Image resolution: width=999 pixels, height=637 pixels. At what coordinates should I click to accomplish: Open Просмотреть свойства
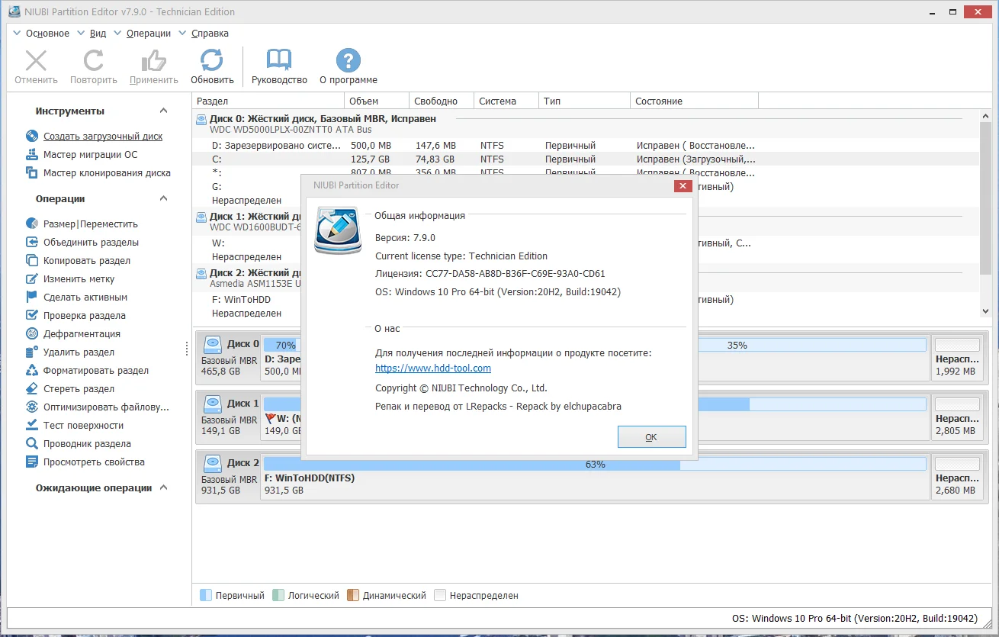click(x=94, y=462)
